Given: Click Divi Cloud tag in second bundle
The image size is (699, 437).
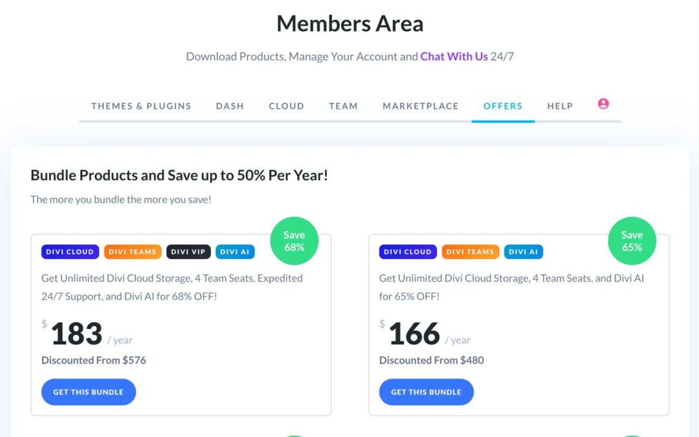Looking at the screenshot, I should (x=408, y=252).
